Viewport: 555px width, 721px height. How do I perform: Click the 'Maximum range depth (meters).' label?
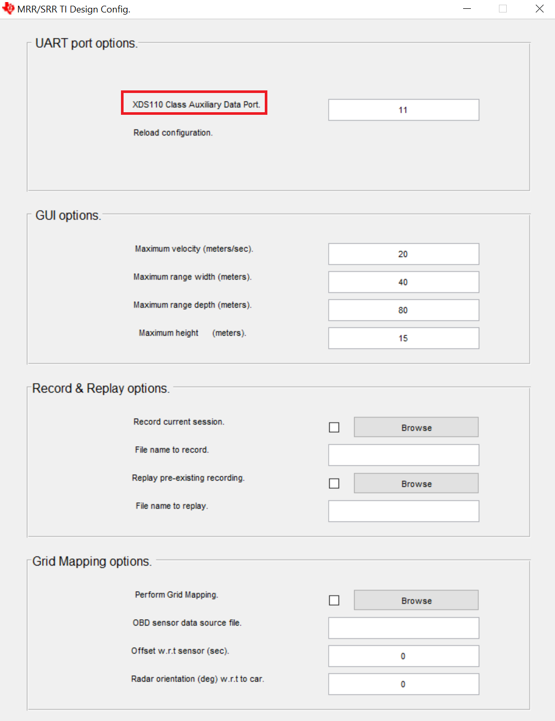tap(193, 305)
